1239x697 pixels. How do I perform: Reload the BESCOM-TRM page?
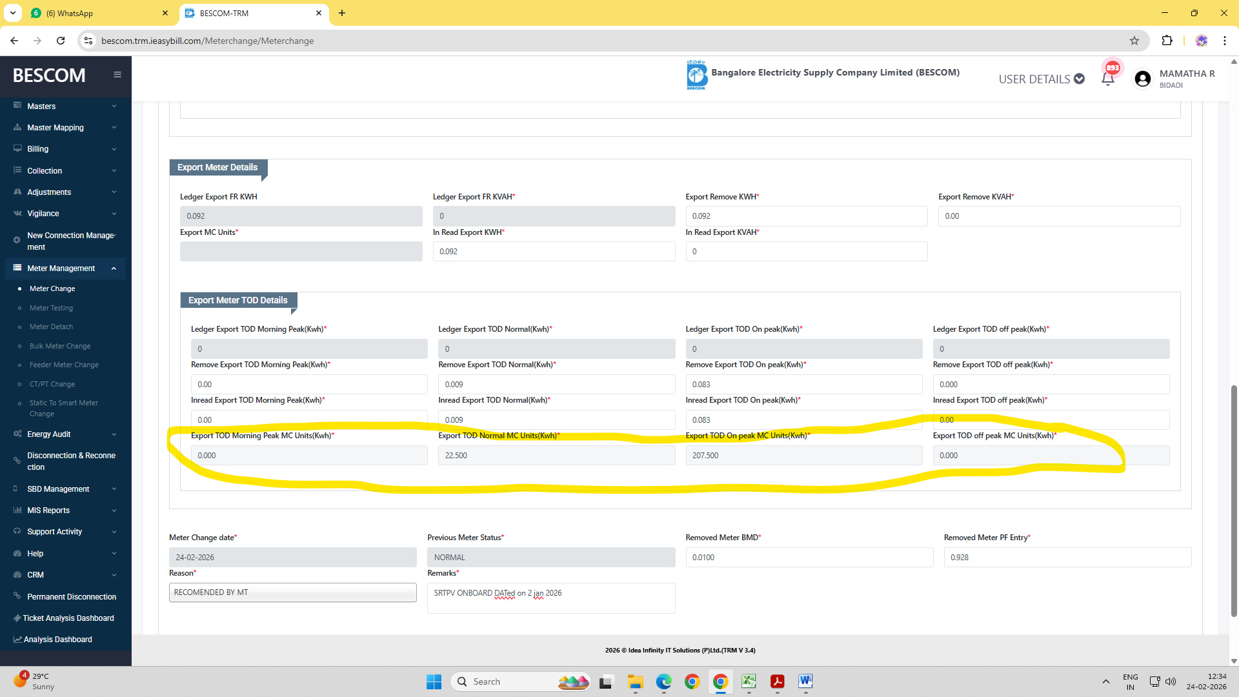pyautogui.click(x=61, y=41)
